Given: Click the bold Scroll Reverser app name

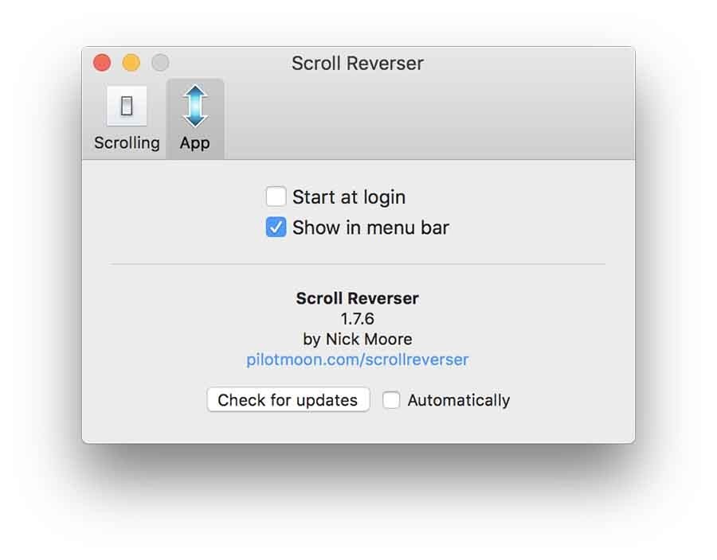Looking at the screenshot, I should click(357, 298).
